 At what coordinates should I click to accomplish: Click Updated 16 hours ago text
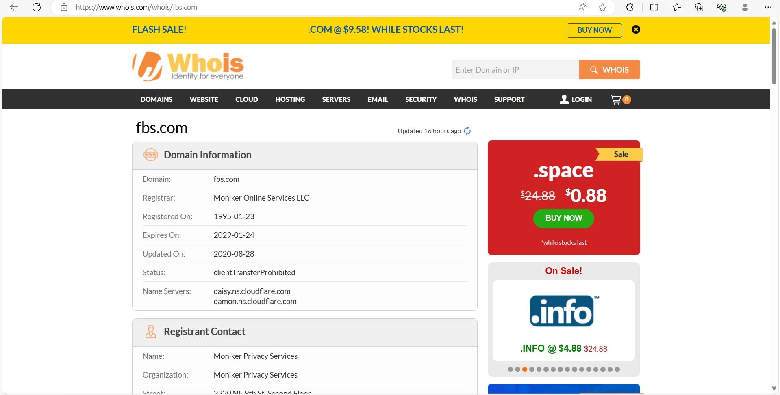(x=429, y=131)
